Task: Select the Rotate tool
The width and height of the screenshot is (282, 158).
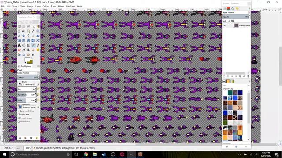Action: click(38, 36)
